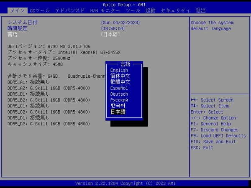Screen dimensions: 251x188
Task: Click the 'F9: Load UEFI Defaults' hint
Action: 218,136
